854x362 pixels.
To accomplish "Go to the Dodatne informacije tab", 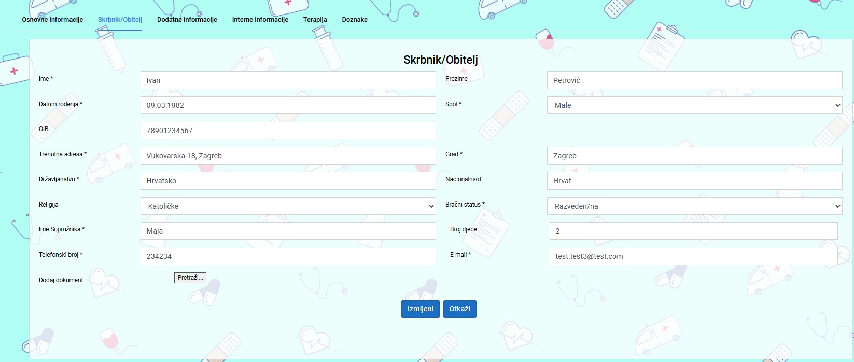I will click(187, 20).
